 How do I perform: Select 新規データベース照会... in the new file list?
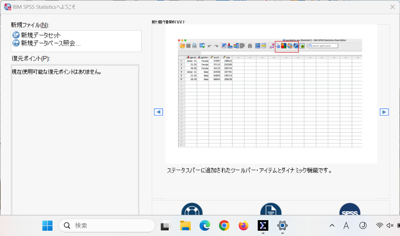tap(46, 43)
